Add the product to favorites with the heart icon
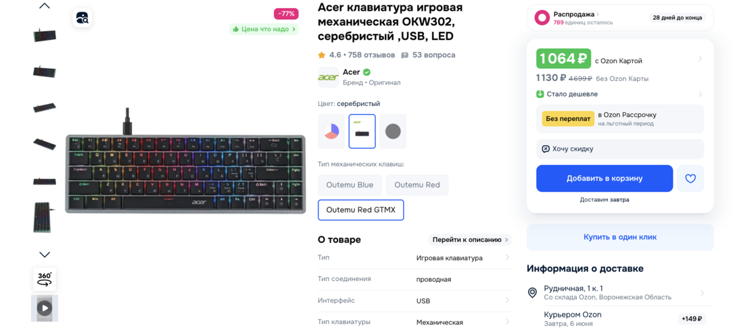The height and width of the screenshot is (331, 737). point(690,178)
